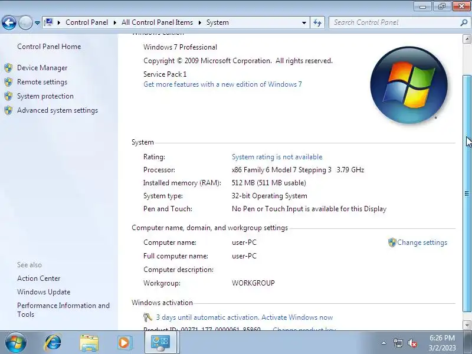The image size is (472, 354).
Task: Open Control Panel Home
Action: tap(49, 47)
